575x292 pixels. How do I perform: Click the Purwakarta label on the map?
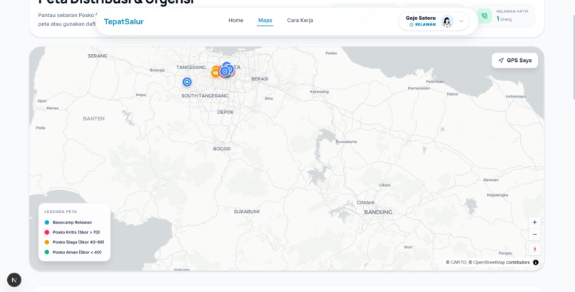(346, 142)
